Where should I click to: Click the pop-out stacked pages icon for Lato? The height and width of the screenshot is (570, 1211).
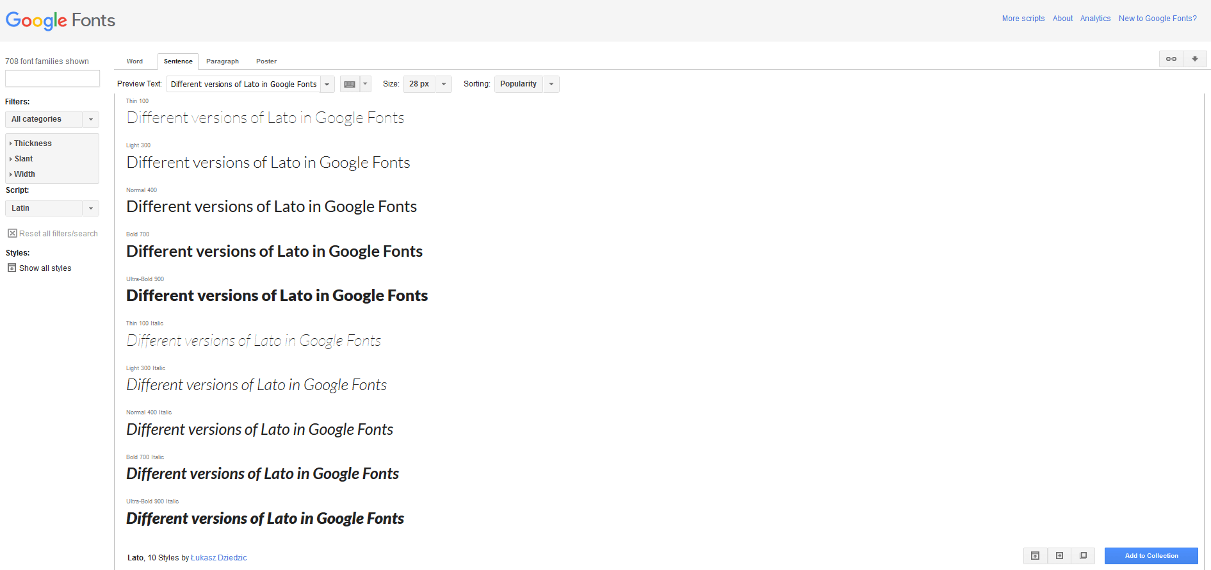click(1083, 556)
